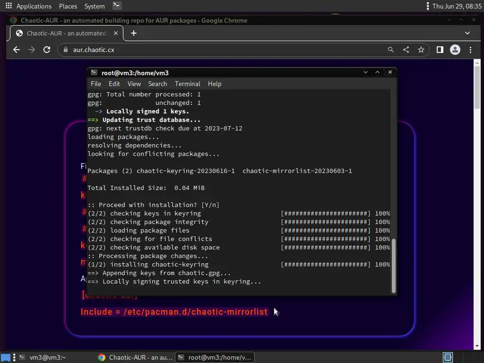Close the root@vm3 terminal window
This screenshot has width=484, height=363.
point(390,72)
